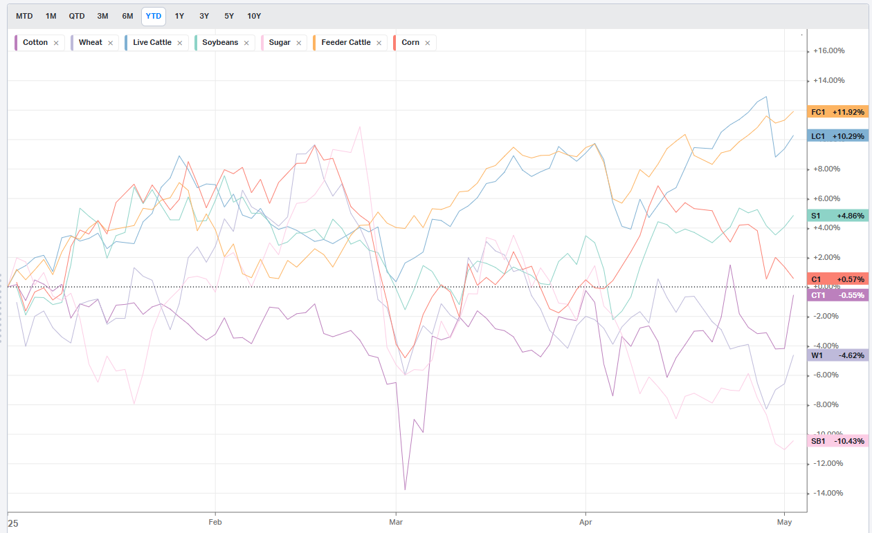Click the Wheat legend label

[x=91, y=42]
